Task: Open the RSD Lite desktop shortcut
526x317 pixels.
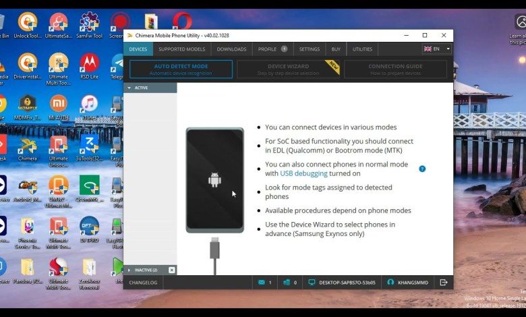Action: point(89,66)
